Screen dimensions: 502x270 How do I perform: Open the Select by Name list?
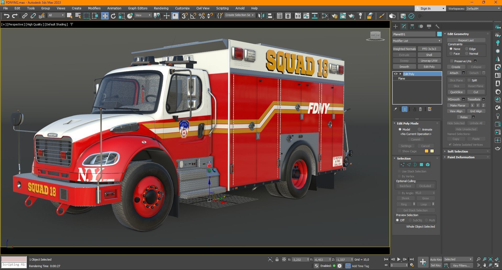click(x=78, y=16)
